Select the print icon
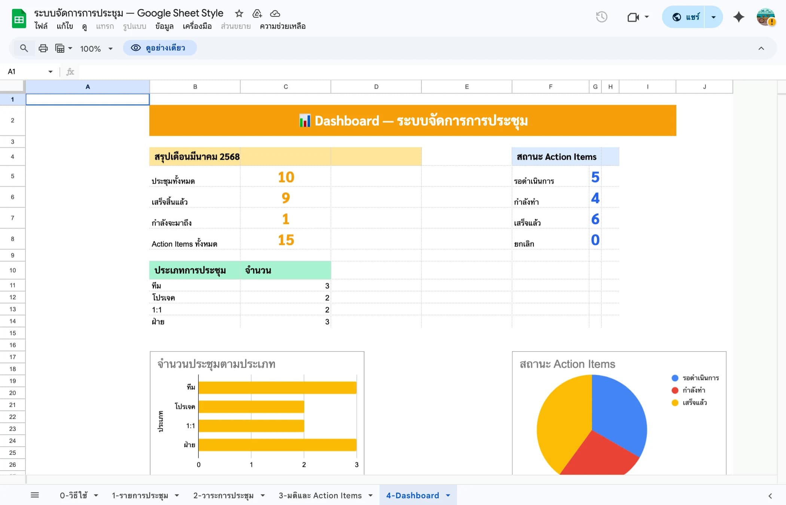This screenshot has height=505, width=786. [x=43, y=48]
